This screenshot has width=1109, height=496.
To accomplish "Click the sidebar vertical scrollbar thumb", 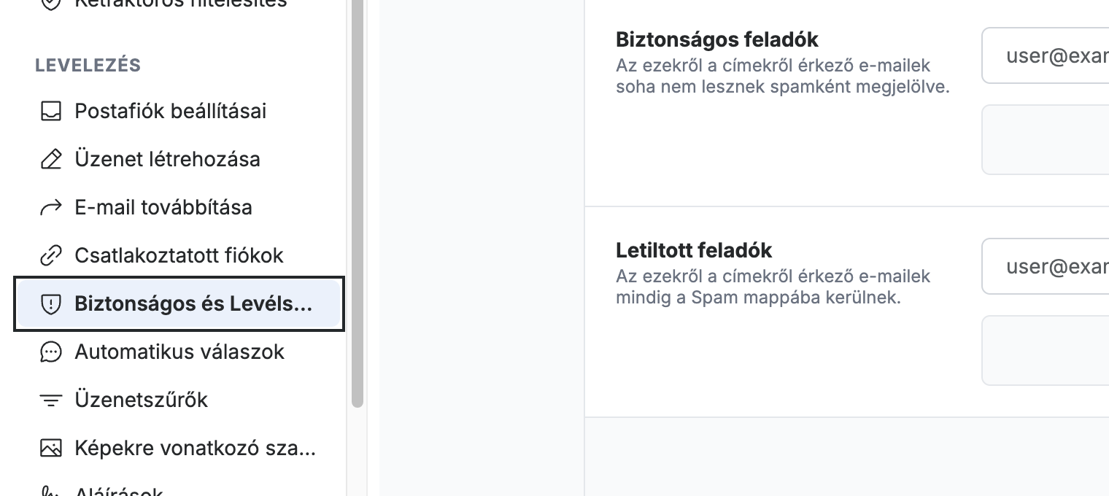I will pos(357,204).
